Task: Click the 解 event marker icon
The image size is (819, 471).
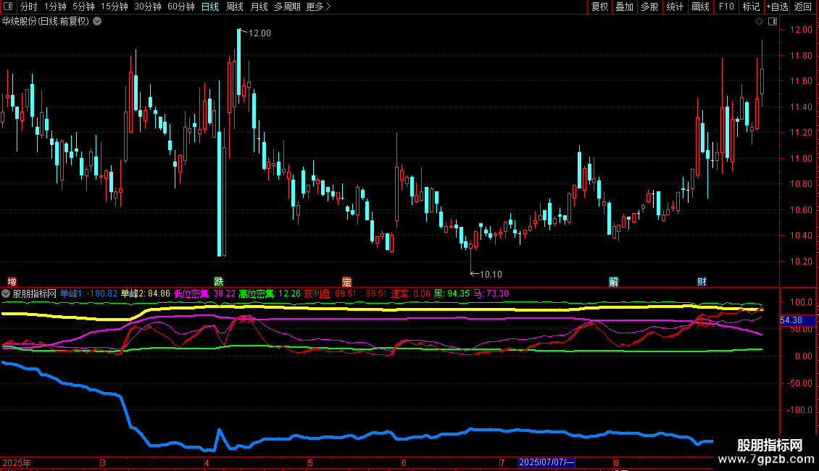Action: pyautogui.click(x=613, y=281)
